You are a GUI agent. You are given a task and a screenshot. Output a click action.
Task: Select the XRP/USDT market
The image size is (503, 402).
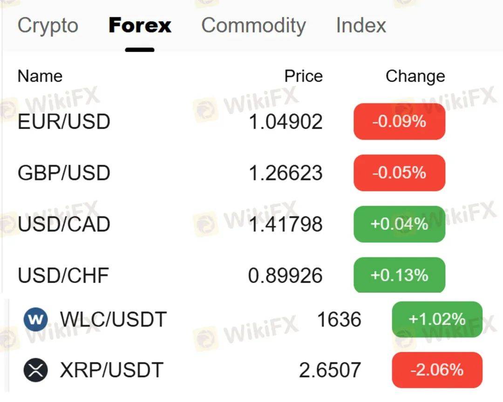coord(253,370)
